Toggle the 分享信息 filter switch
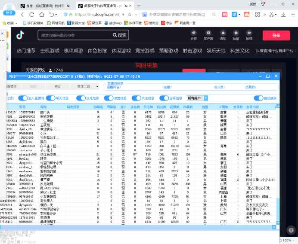The image size is (298, 244). coord(164,98)
